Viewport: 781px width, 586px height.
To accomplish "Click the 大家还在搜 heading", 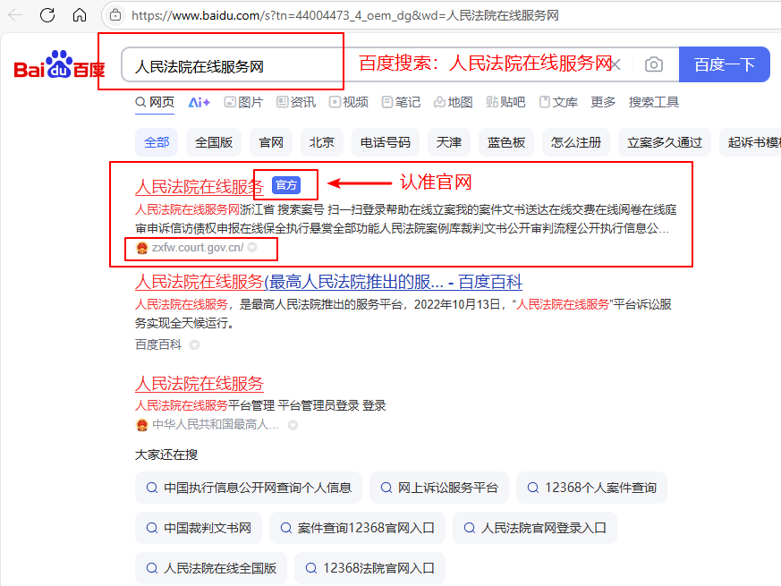I will [166, 454].
